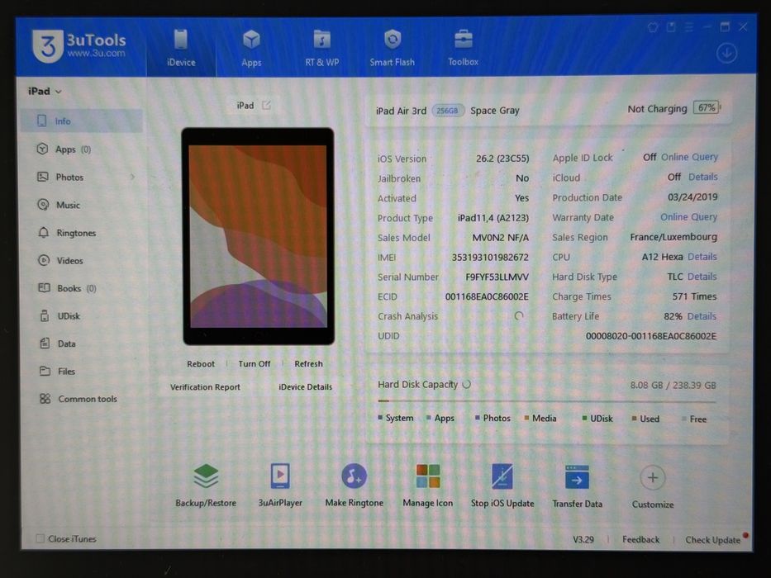This screenshot has width=771, height=578.
Task: Open iCloud Details link
Action: pos(702,177)
